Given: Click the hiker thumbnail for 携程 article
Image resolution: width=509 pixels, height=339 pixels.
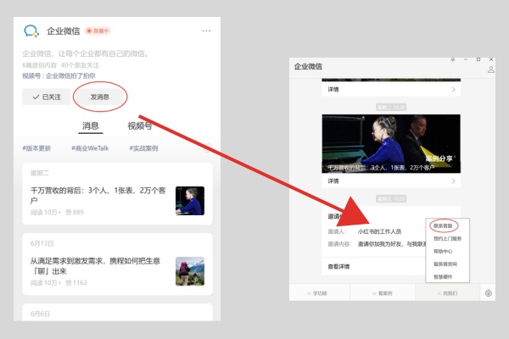Looking at the screenshot, I should tap(190, 271).
